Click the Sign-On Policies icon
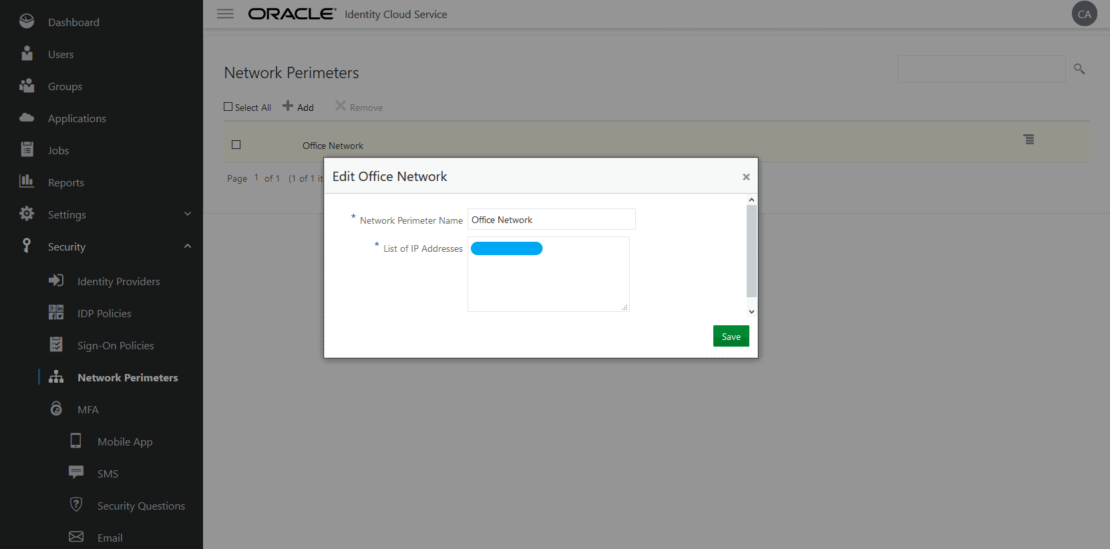This screenshot has width=1110, height=549. pyautogui.click(x=56, y=345)
